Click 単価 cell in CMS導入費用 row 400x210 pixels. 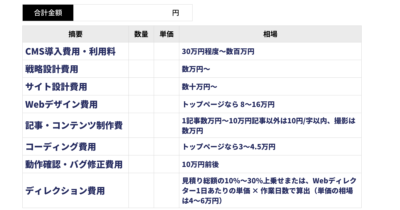[167, 51]
